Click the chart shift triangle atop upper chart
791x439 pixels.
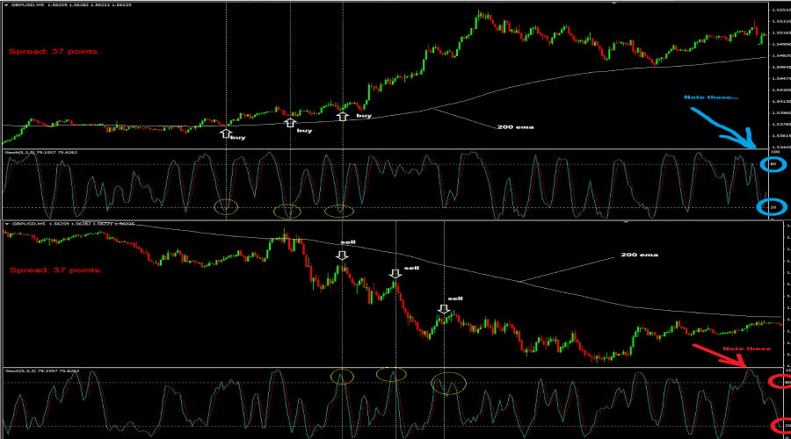[x=614, y=3]
